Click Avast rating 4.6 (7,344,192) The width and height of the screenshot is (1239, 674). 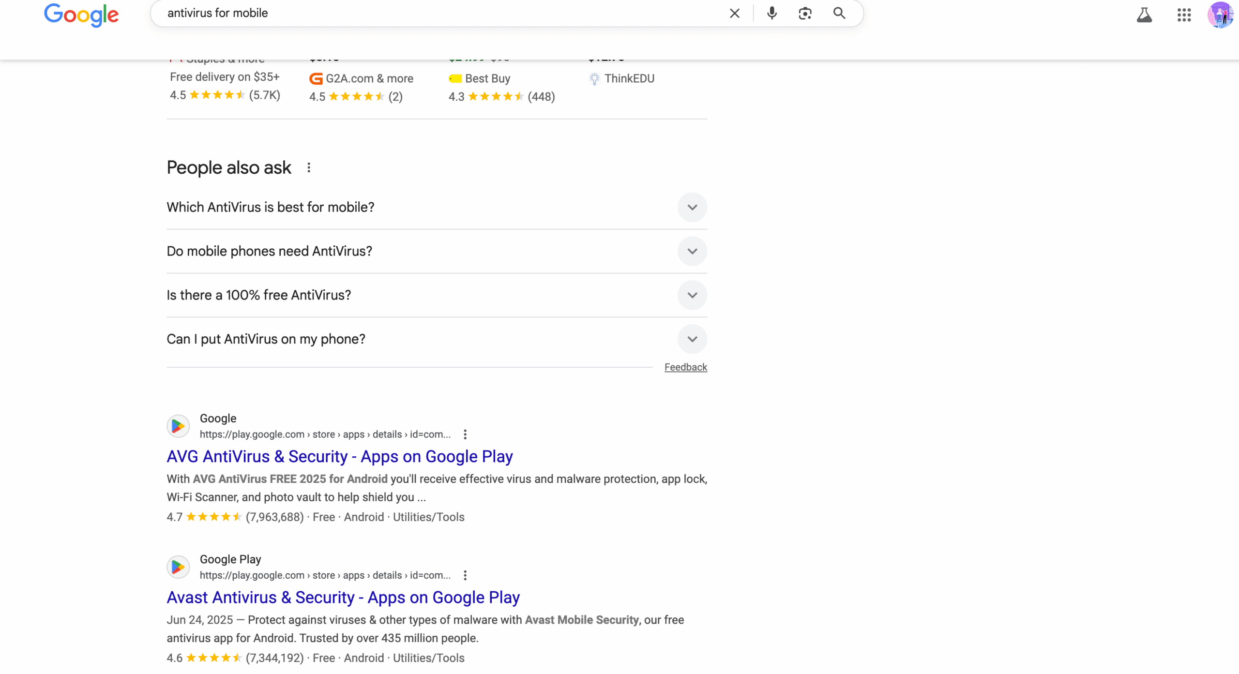(x=235, y=658)
